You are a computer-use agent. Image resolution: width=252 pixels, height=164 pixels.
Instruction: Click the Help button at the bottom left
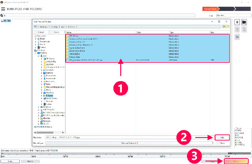tap(10, 161)
